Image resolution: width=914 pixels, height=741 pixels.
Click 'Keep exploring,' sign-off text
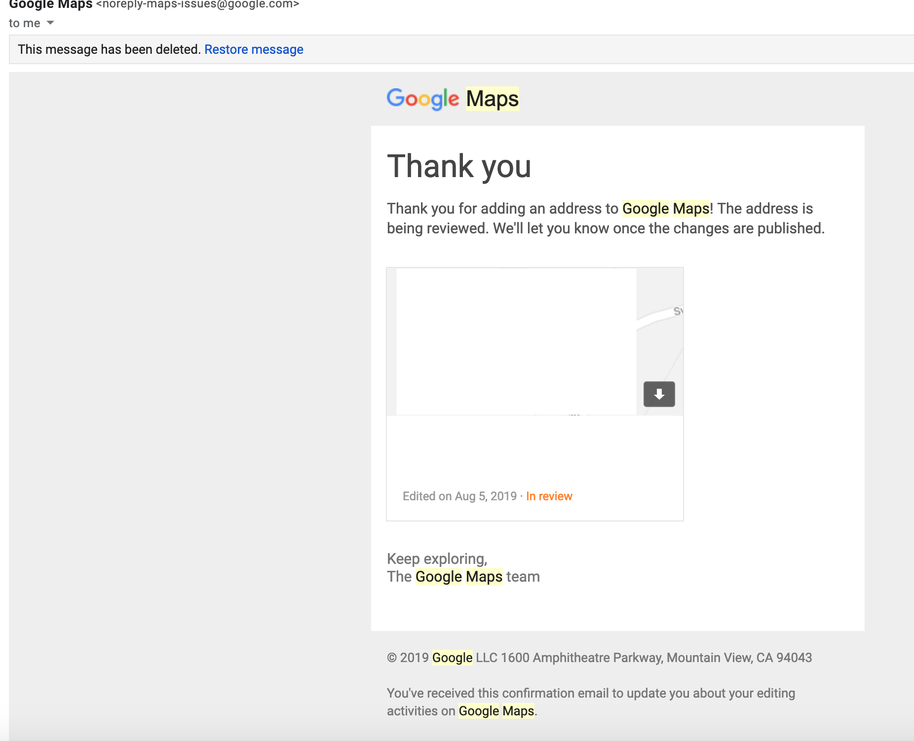[x=437, y=558]
